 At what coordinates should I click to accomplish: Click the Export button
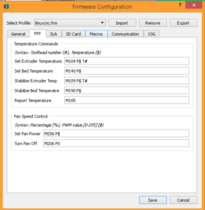click(x=183, y=23)
